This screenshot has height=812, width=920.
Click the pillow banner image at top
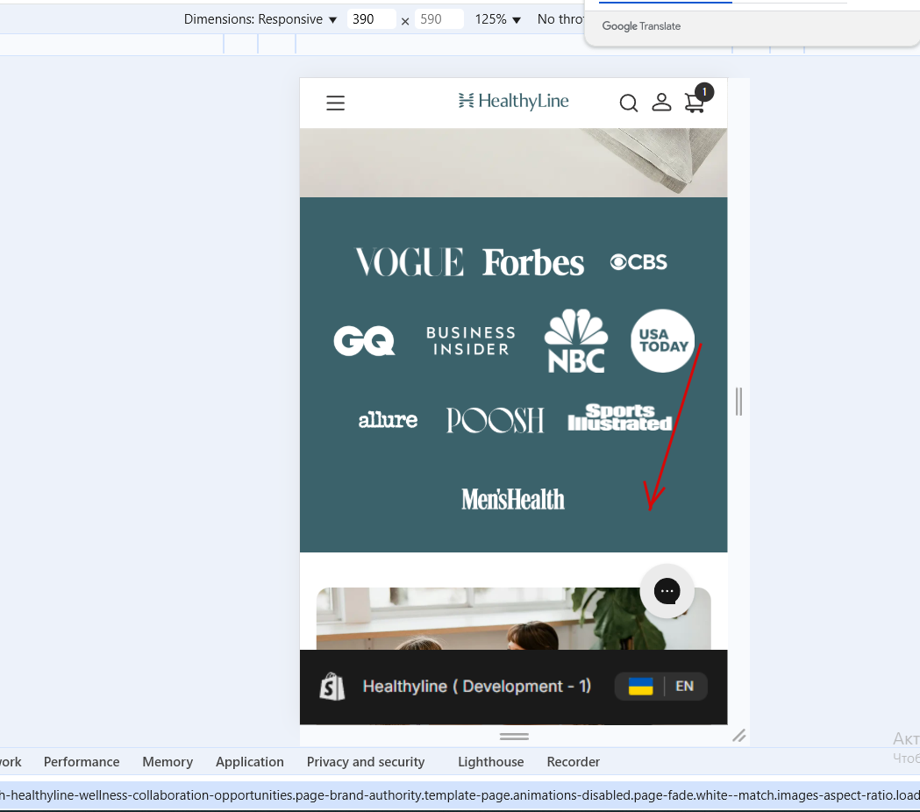[x=513, y=163]
